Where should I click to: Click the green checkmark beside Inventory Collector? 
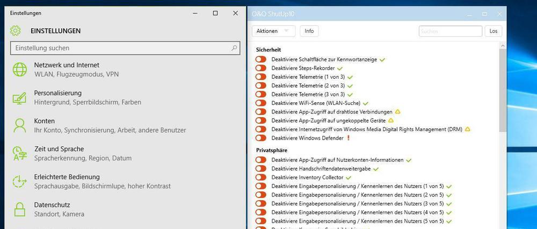coord(349,178)
